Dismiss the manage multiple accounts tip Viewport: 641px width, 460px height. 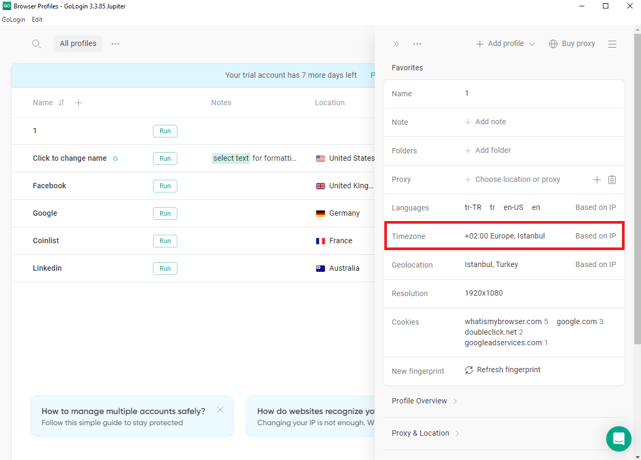[220, 410]
